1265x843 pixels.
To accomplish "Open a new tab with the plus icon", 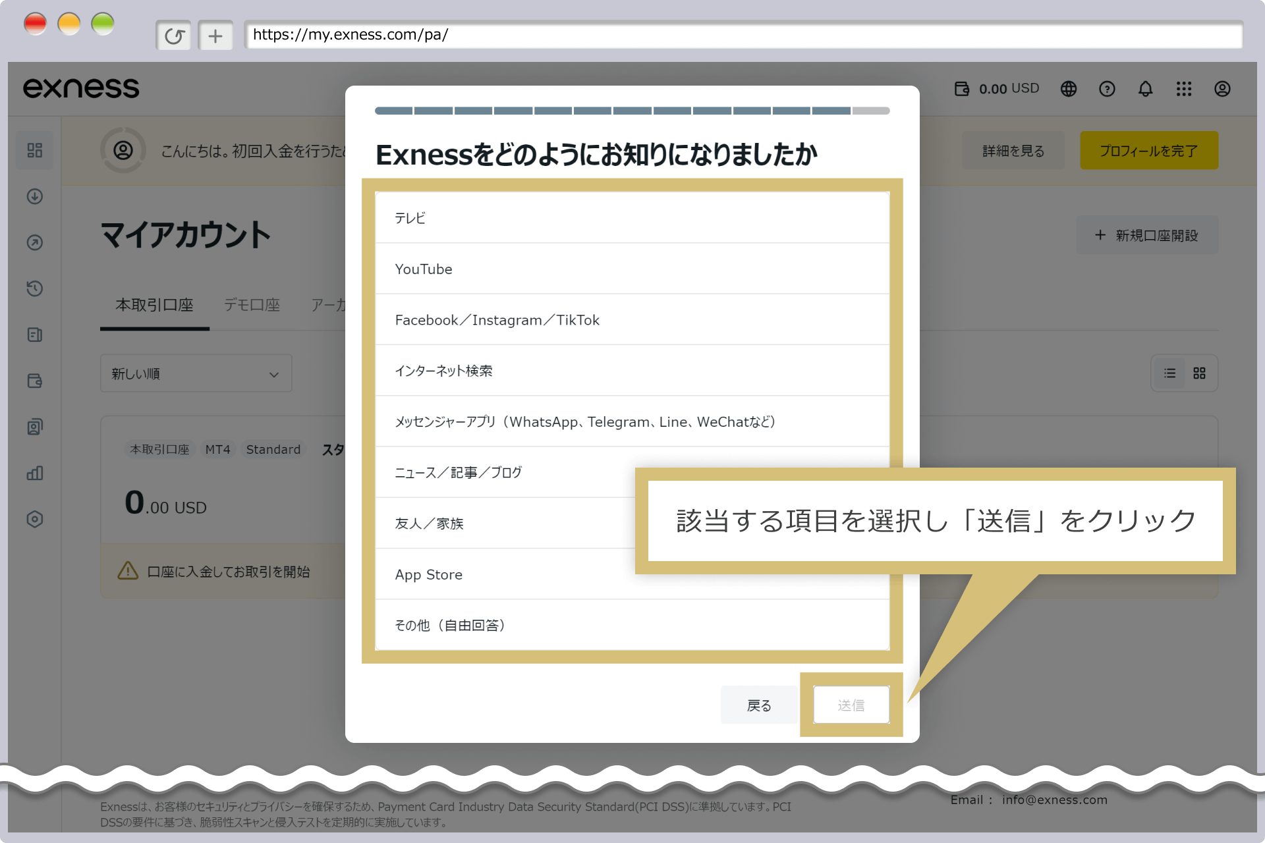I will tap(215, 36).
